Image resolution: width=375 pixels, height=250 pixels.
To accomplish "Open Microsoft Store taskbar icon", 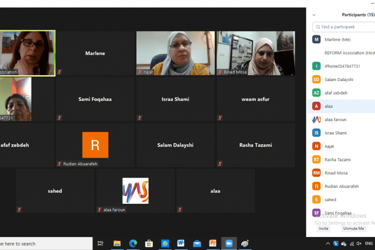I will [x=149, y=243].
